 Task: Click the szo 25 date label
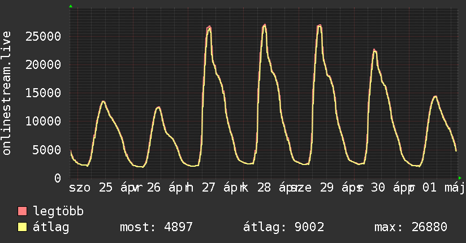pyautogui.click(x=91, y=188)
